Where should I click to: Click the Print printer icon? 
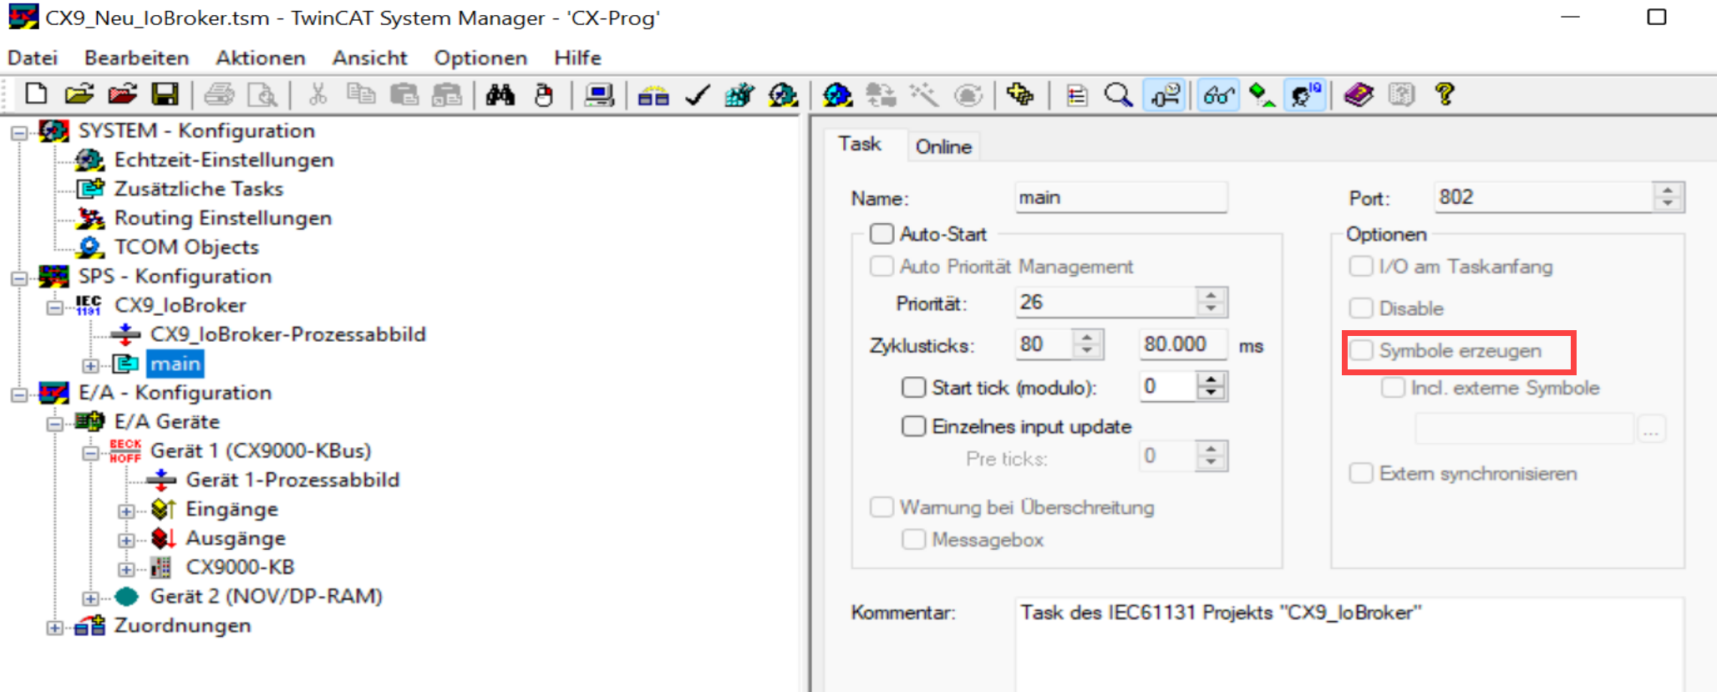coord(220,94)
